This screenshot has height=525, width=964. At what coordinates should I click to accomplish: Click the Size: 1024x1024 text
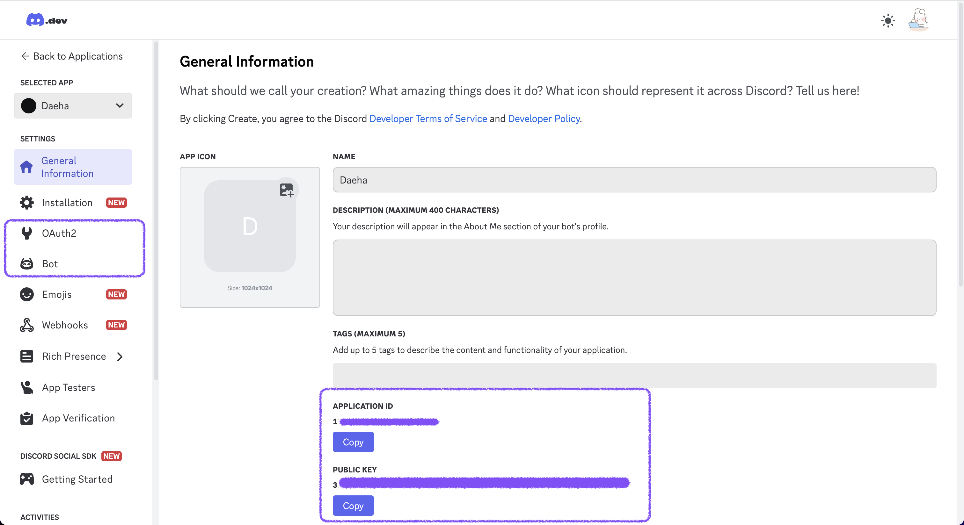(250, 288)
